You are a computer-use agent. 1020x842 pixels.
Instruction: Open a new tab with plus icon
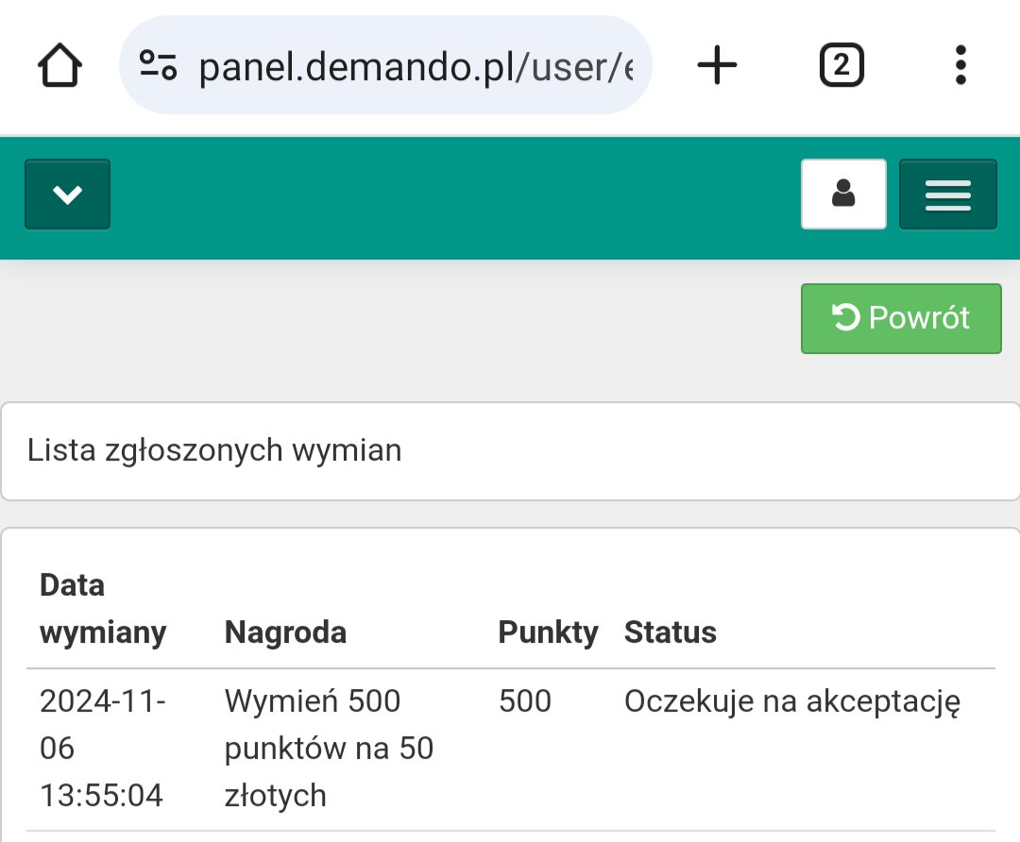(717, 66)
